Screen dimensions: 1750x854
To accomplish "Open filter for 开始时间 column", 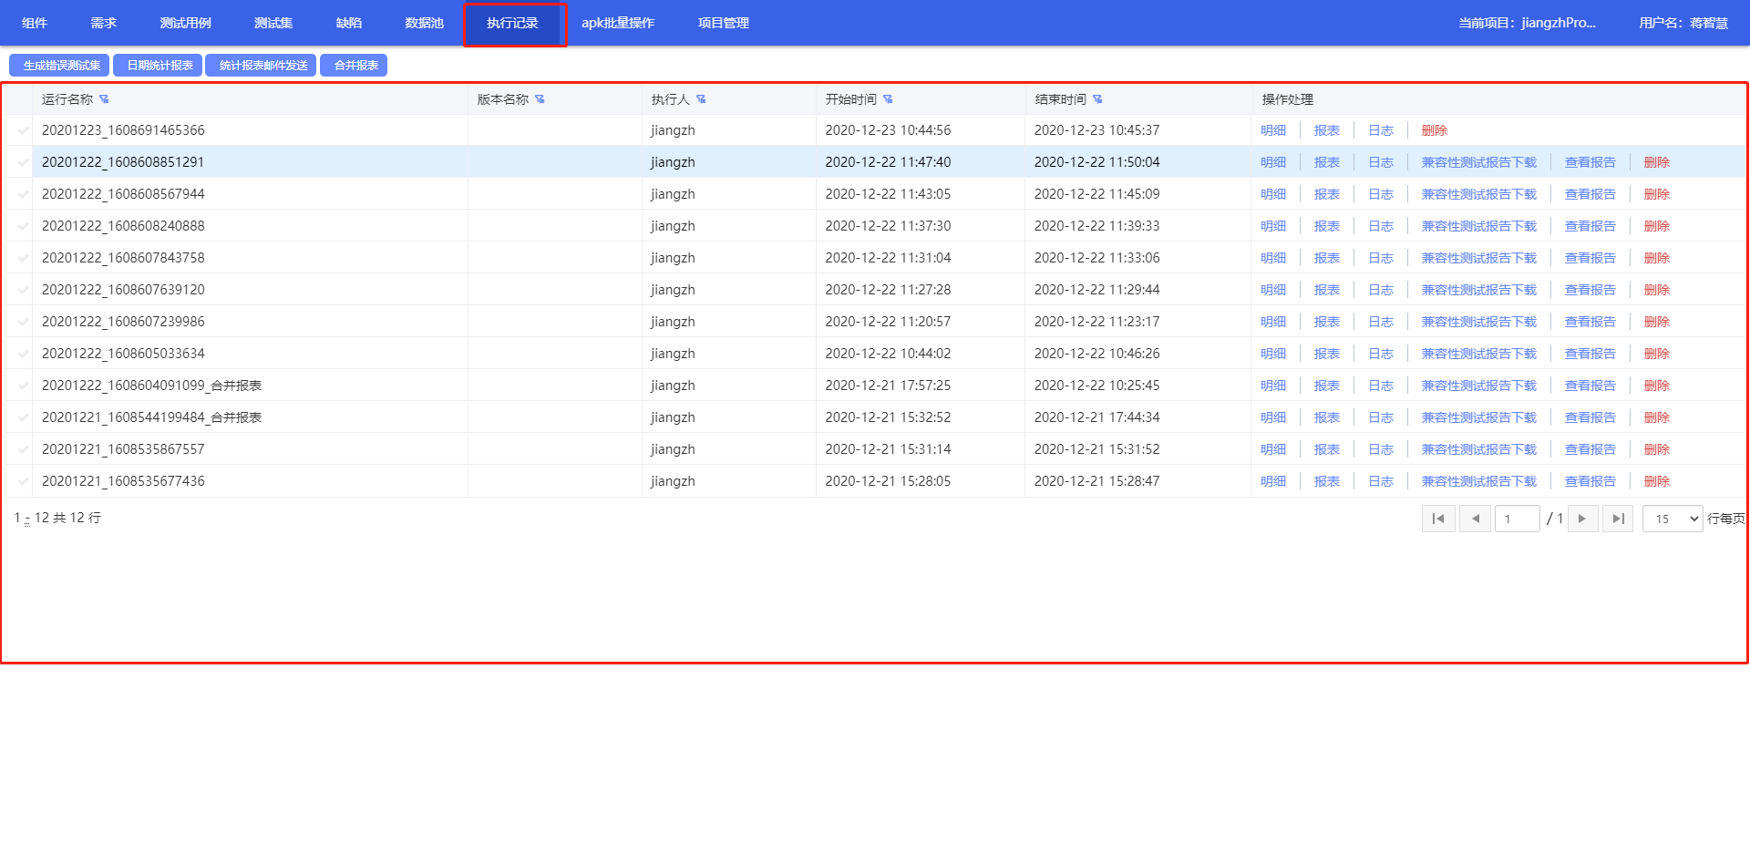I will pos(888,99).
